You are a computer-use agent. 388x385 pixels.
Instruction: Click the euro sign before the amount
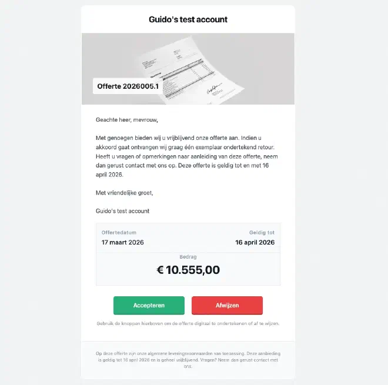tap(160, 270)
